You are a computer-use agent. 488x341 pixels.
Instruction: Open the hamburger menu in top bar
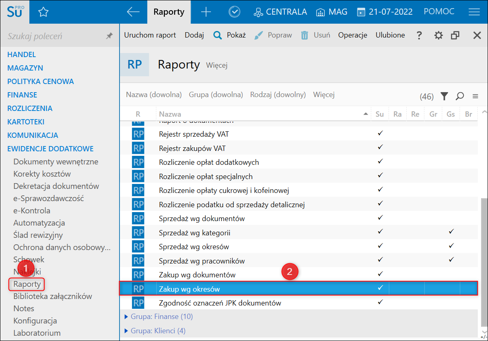(474, 12)
